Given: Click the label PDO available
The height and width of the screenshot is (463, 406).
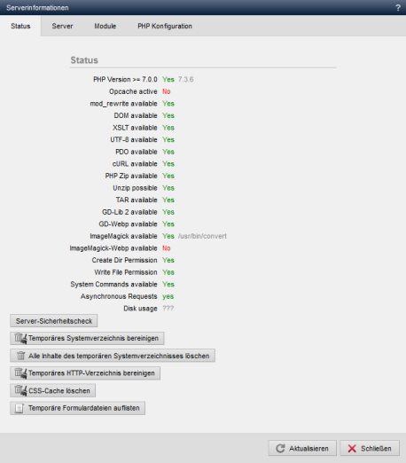Looking at the screenshot, I should [137, 152].
